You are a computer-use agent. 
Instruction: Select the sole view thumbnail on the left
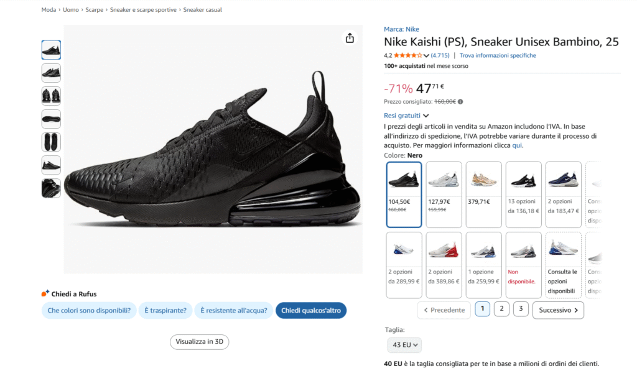pyautogui.click(x=51, y=119)
